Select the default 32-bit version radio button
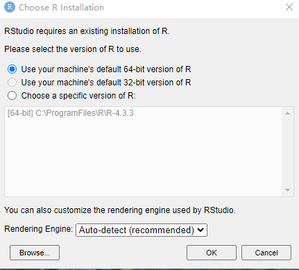 coord(12,83)
